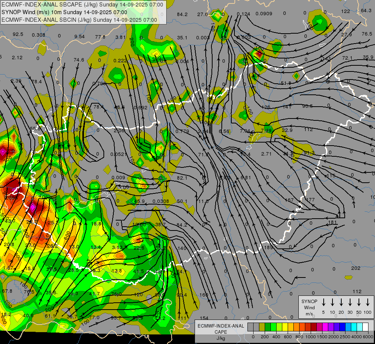This screenshot has height=344, width=375.
Task: Click the 6000 label in the CAPE legend
Action: point(368,337)
